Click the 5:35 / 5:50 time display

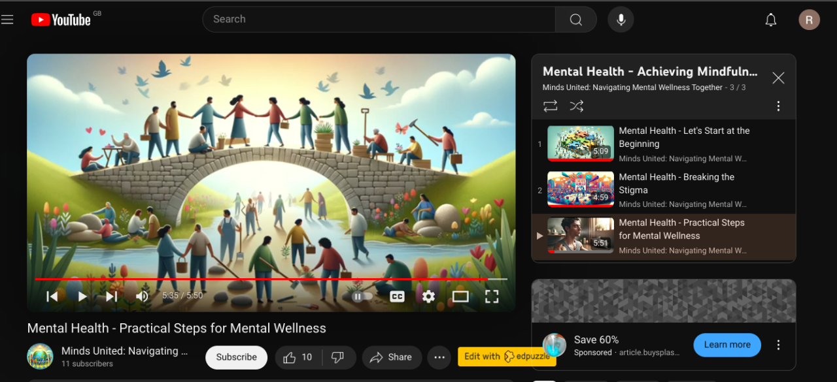(182, 296)
